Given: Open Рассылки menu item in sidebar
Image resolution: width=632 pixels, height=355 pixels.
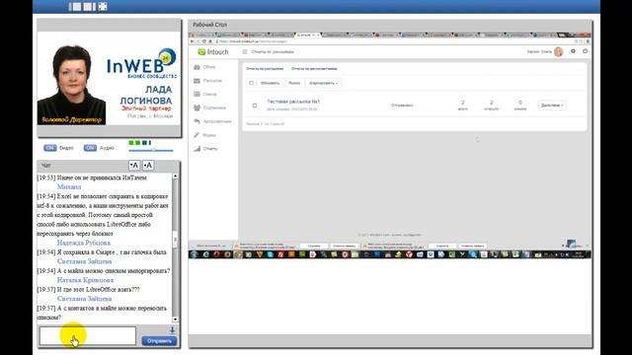Looking at the screenshot, I should pos(212,81).
